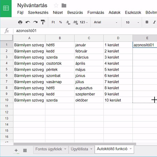Viewport: 157px width, 157px height.
Task: Click the Print icon in toolbar
Action: click(20, 22)
